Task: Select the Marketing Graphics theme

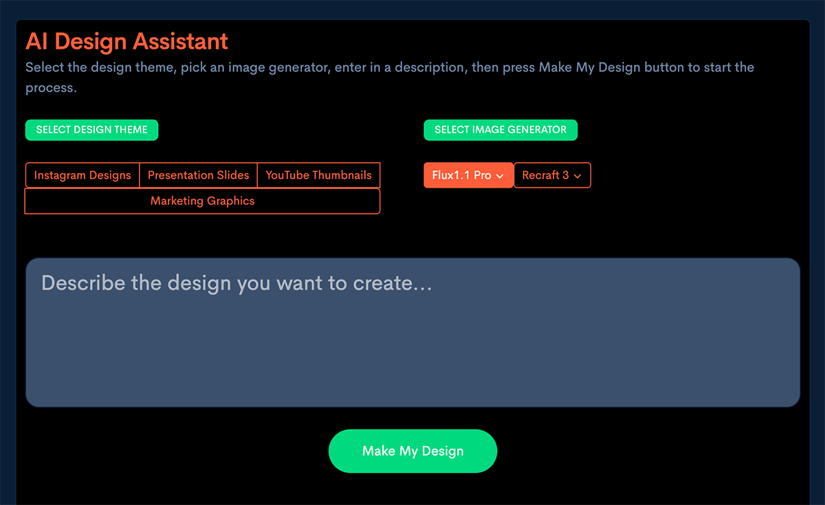Action: tap(202, 201)
